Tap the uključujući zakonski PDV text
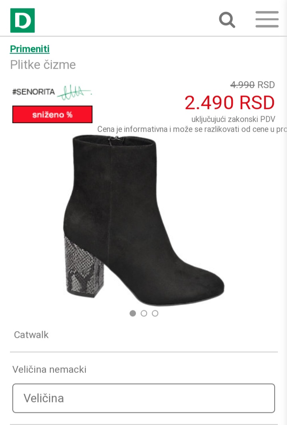This screenshot has height=425, width=287. coord(233,119)
